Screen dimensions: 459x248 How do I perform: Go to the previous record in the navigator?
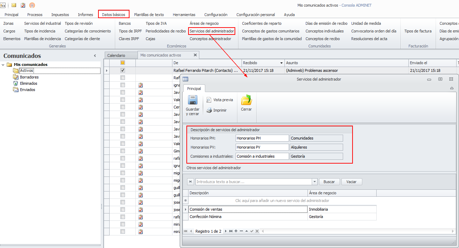[191, 231]
